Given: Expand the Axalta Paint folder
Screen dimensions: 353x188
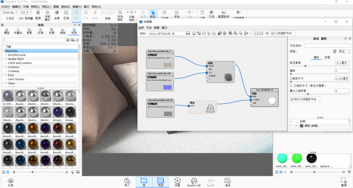Looking at the screenshot, I should pos(6,59).
